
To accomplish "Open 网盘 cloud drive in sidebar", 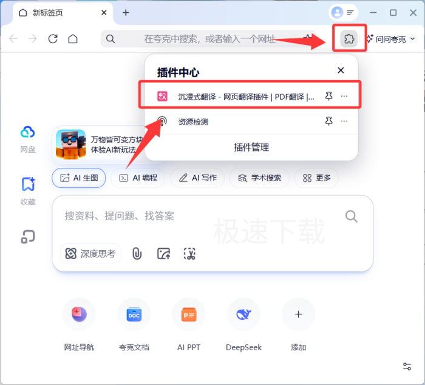I will coord(28,137).
